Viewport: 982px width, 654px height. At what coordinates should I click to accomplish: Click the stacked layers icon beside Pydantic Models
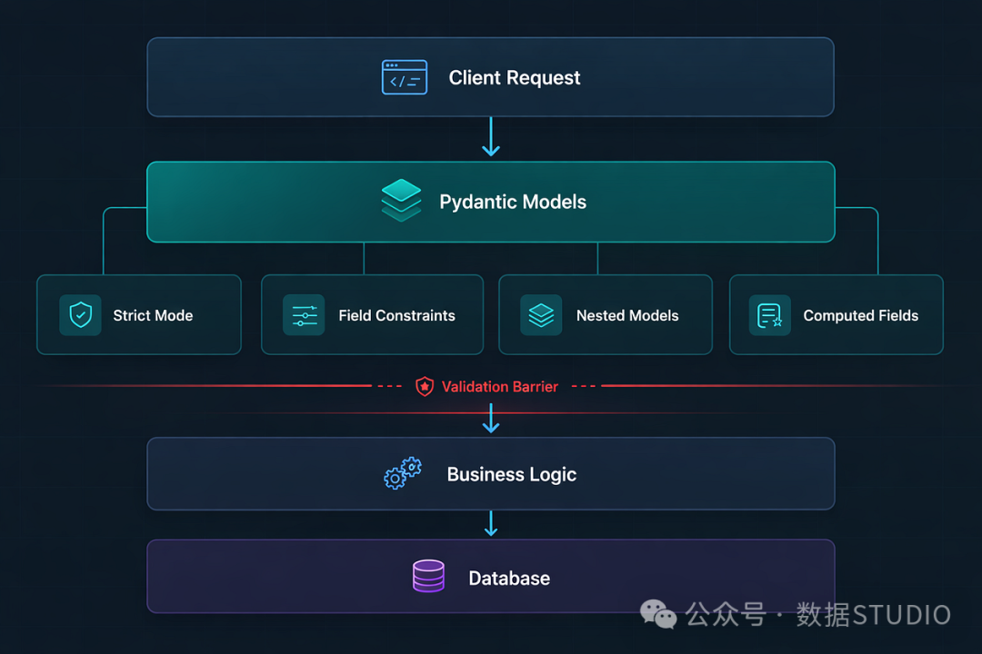(401, 200)
